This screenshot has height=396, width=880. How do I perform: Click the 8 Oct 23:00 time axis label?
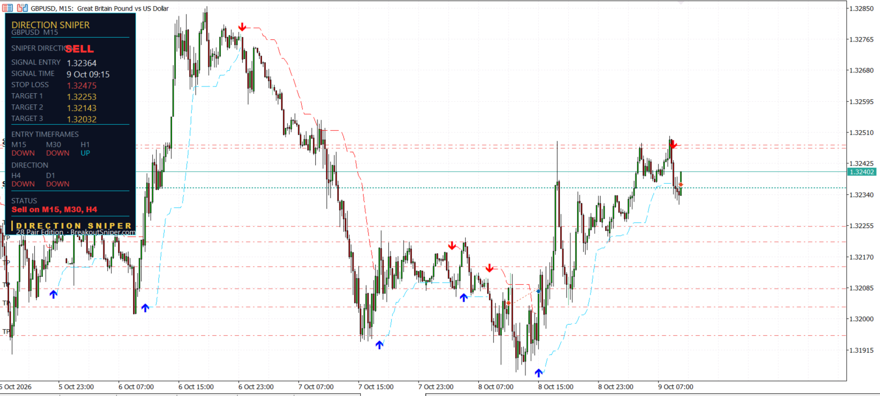616,386
